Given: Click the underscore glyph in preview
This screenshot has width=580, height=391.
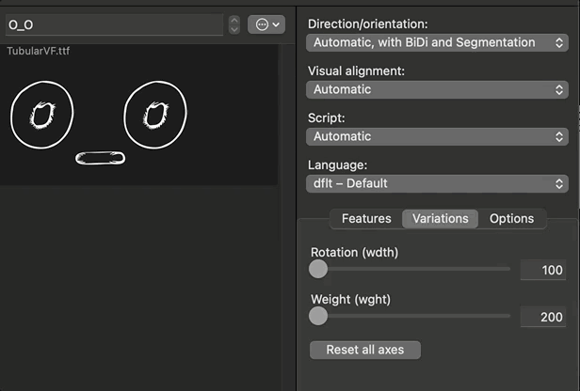Looking at the screenshot, I should point(100,158).
